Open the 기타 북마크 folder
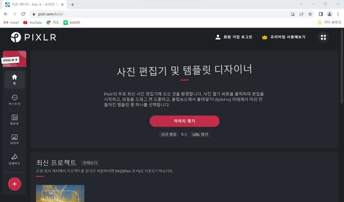This screenshot has height=202, width=344. click(329, 23)
